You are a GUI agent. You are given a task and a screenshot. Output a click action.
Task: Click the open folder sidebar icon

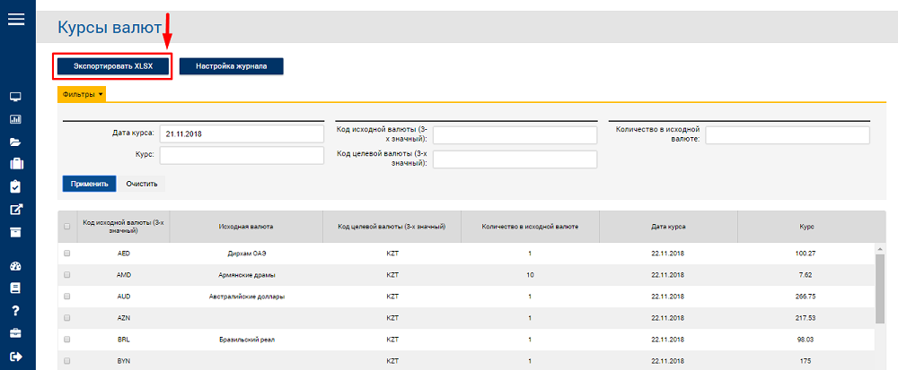16,142
